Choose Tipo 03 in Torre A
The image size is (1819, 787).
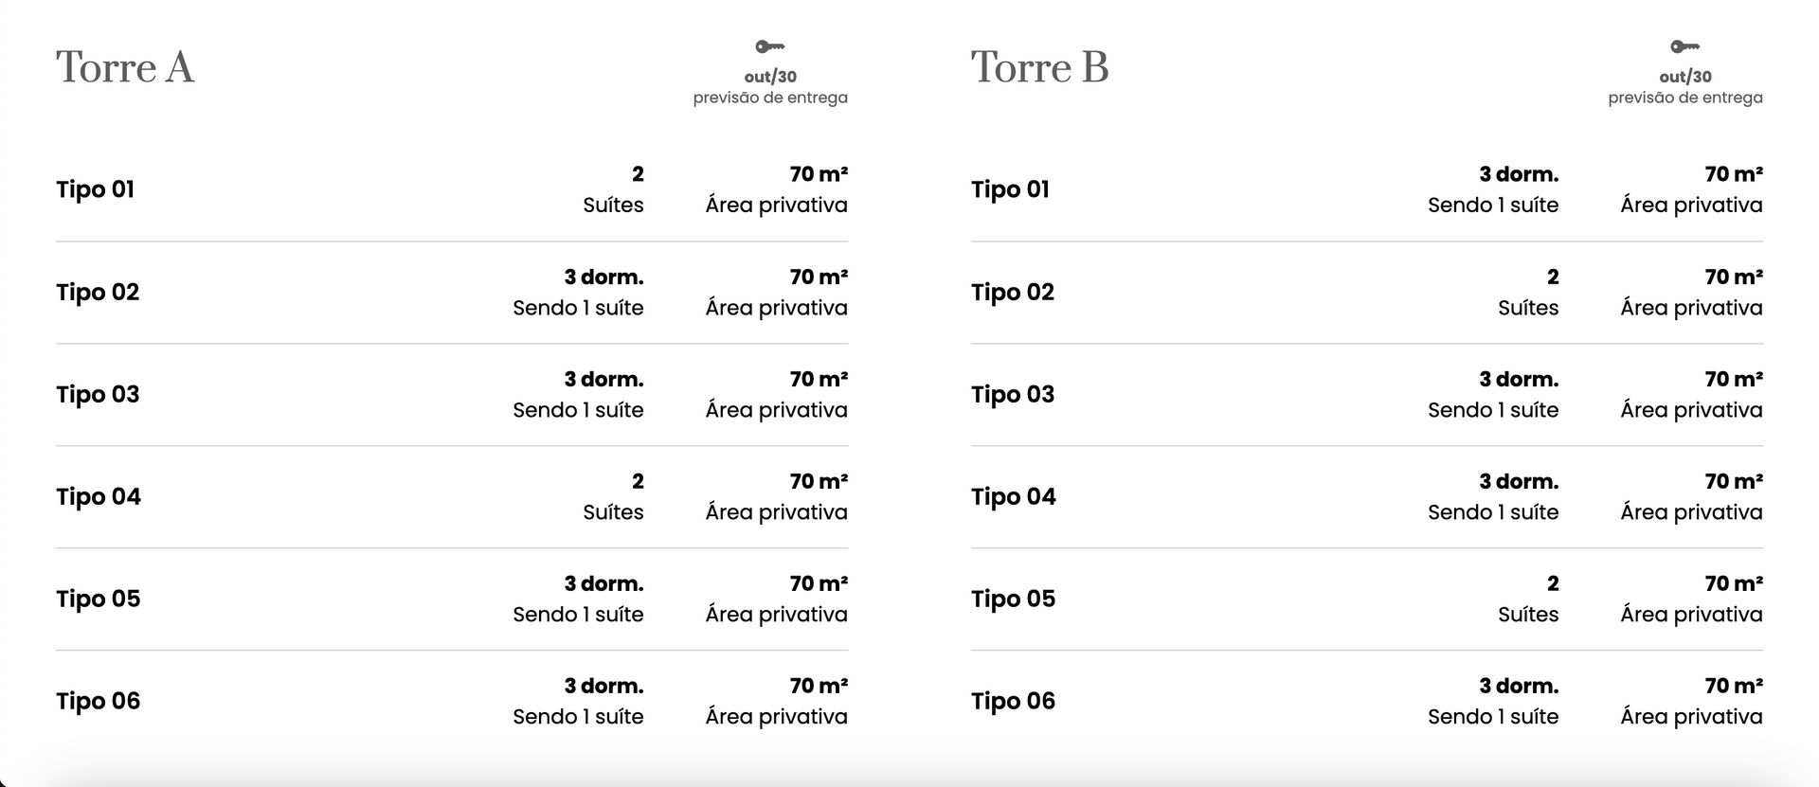tap(98, 394)
